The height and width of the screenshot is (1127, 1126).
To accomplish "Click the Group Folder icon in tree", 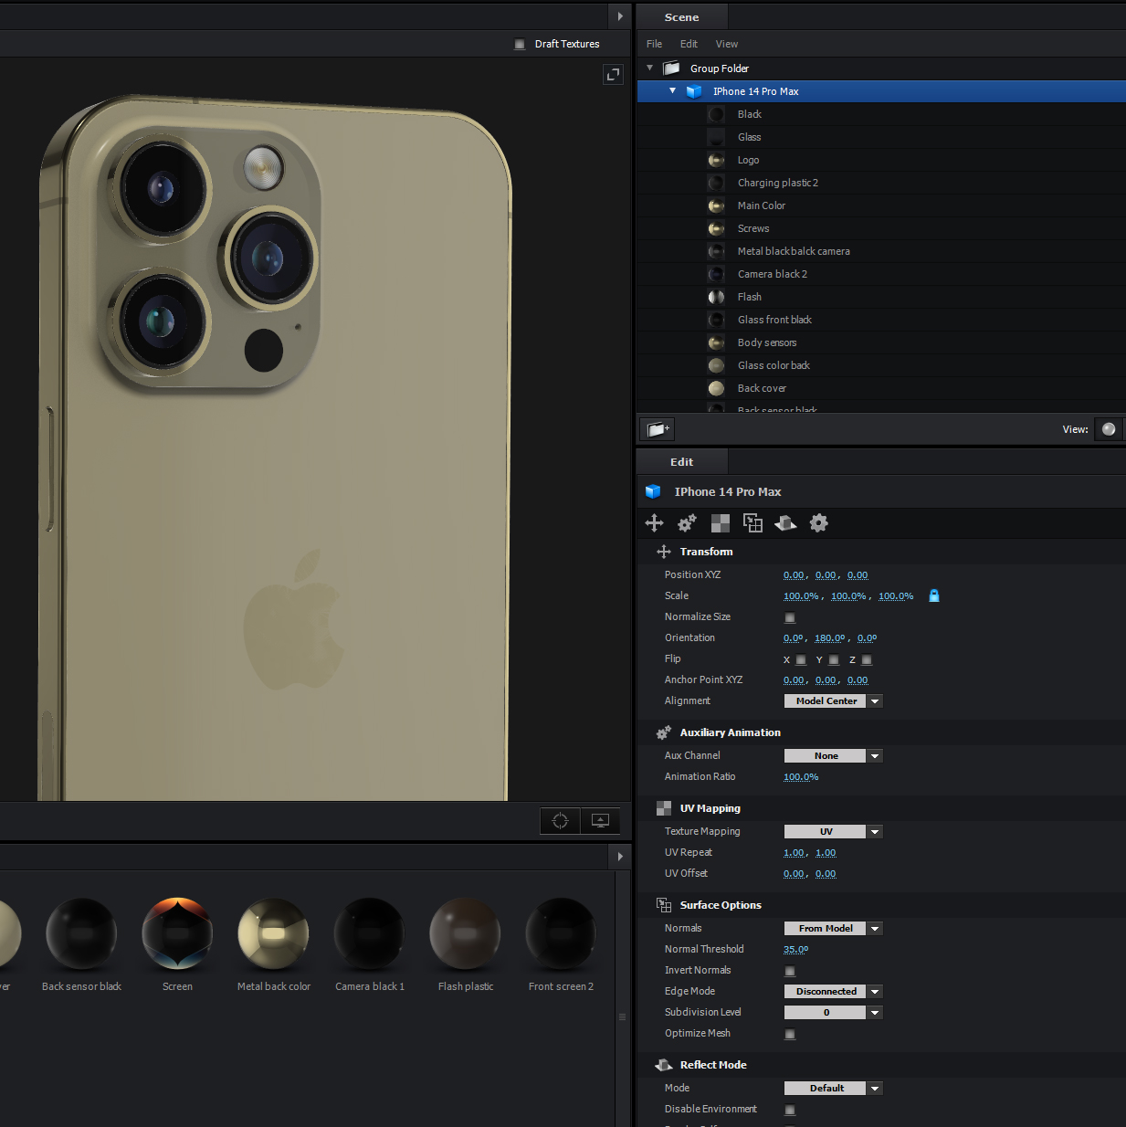I will coord(671,68).
